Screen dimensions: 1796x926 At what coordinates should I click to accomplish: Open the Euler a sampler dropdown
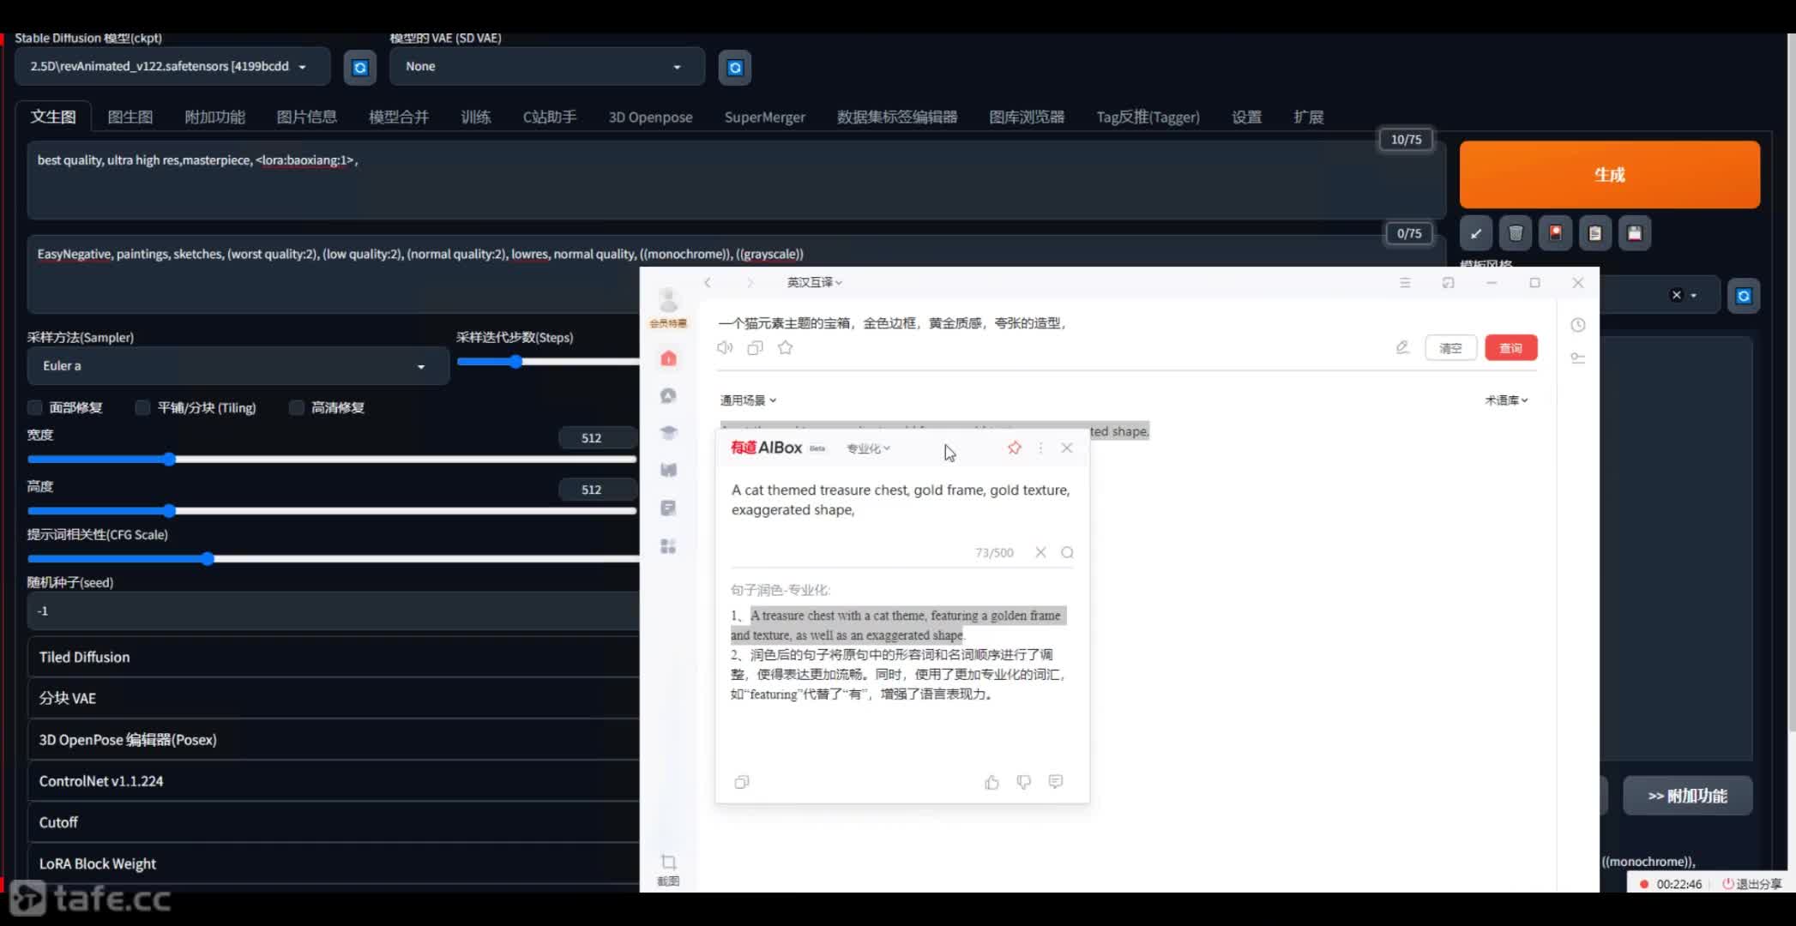tap(238, 366)
